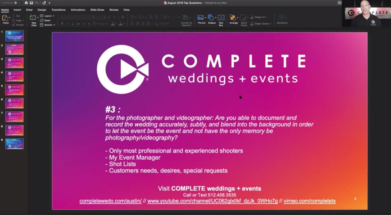Image resolution: width=391 pixels, height=215 pixels.
Task: Click the '#3 :' heading text
Action: click(113, 110)
